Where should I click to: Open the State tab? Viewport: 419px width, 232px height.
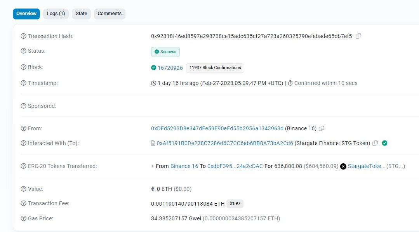point(81,14)
